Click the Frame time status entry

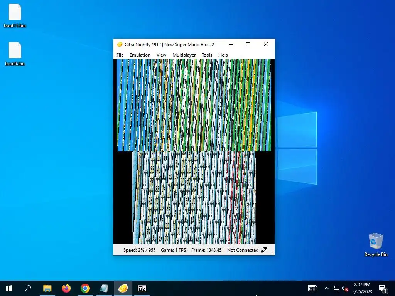pos(207,250)
